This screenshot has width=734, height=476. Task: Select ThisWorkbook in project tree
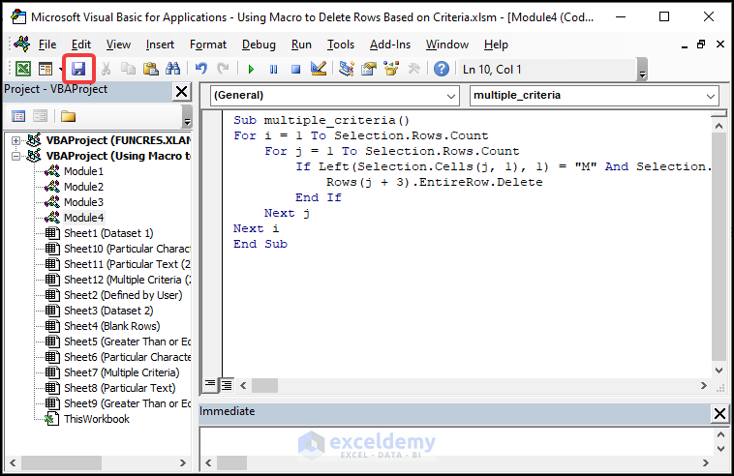coord(97,419)
